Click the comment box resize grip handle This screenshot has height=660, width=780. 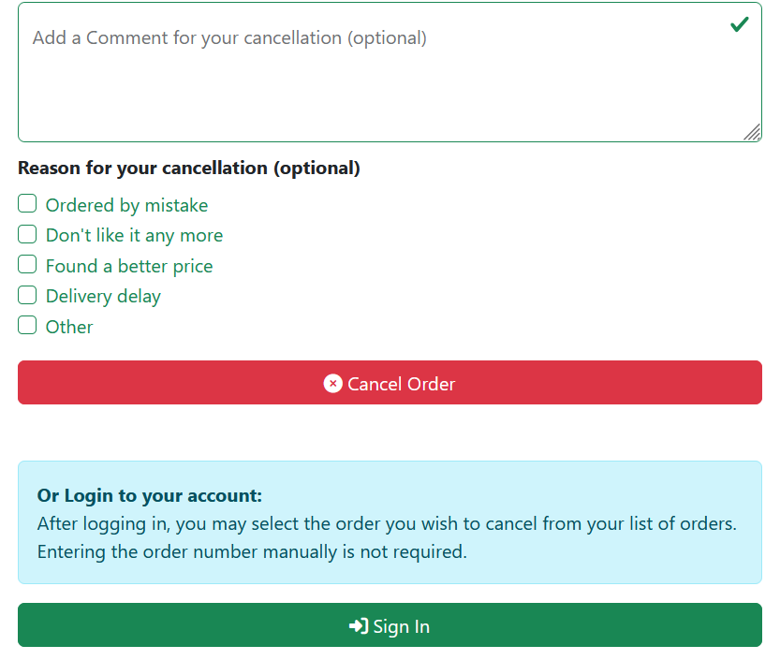tap(752, 132)
